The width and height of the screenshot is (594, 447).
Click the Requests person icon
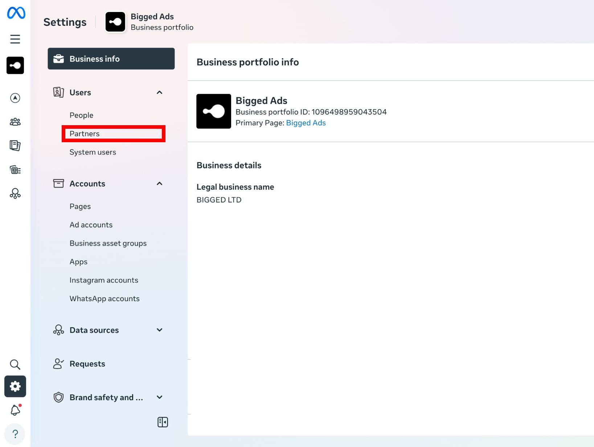tap(58, 364)
